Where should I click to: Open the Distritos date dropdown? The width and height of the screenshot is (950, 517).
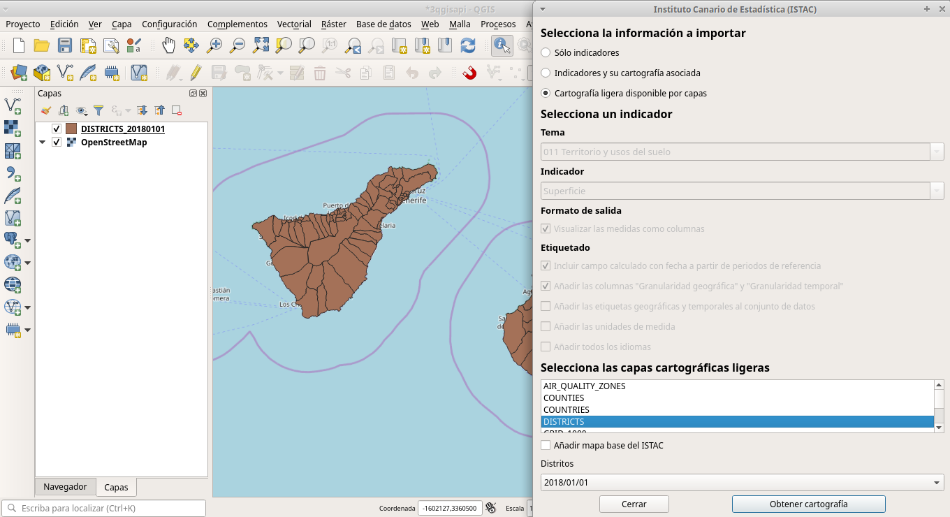(x=936, y=482)
